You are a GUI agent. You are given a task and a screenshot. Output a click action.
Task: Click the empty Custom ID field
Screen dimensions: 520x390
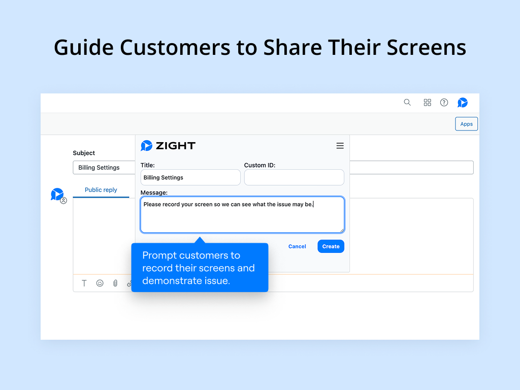(x=294, y=177)
